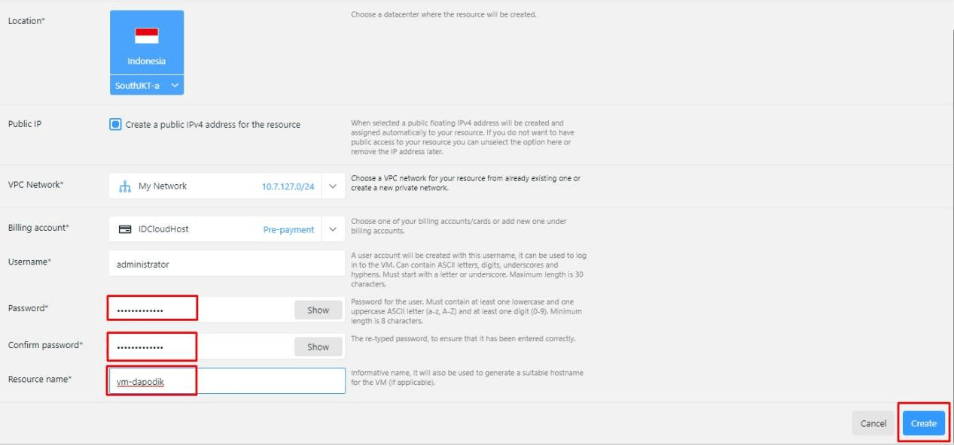This screenshot has height=445, width=954.
Task: Select the red highlighted password box
Action: point(151,309)
